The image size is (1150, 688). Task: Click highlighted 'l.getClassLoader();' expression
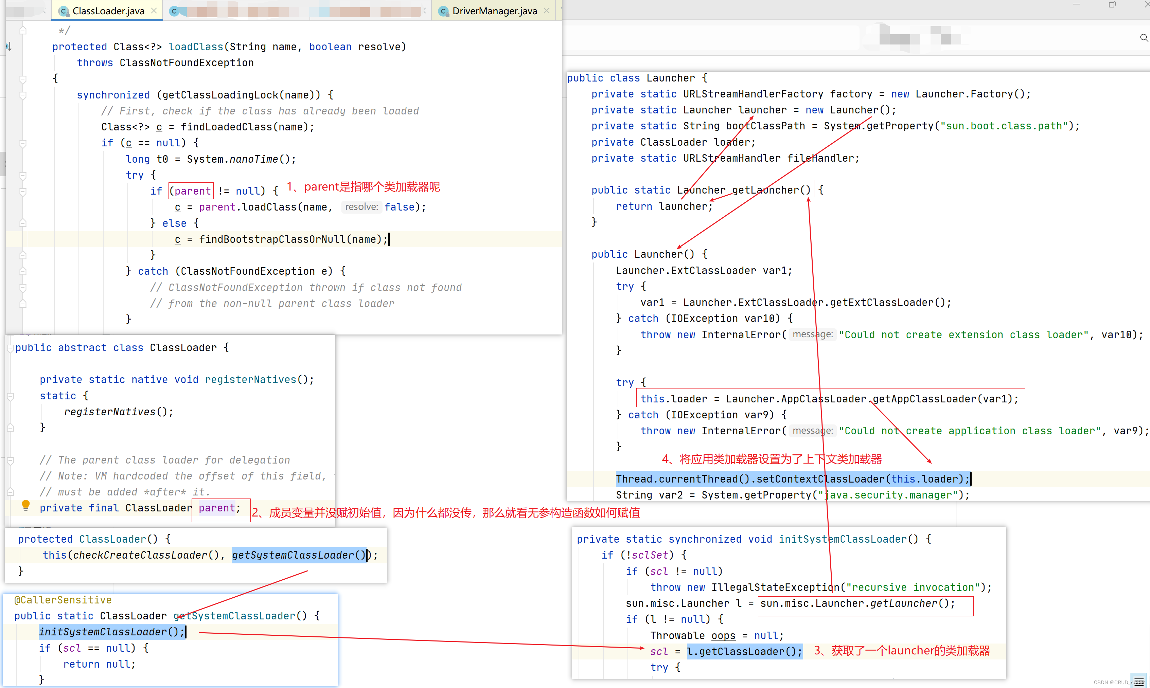click(x=744, y=651)
